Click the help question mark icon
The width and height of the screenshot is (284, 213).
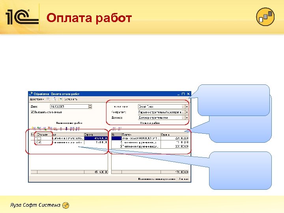click(61, 99)
